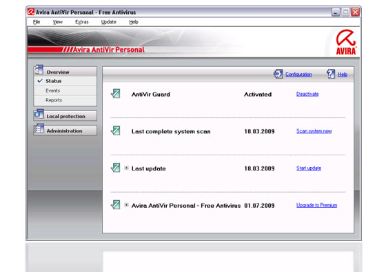Click the Last complete system scan check icon
The image size is (386, 272).
pos(116,130)
